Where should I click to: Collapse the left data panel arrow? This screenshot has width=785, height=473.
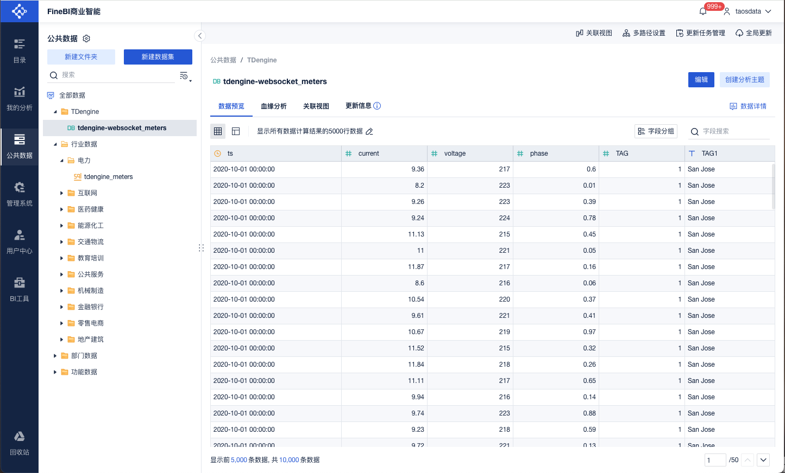tap(200, 36)
